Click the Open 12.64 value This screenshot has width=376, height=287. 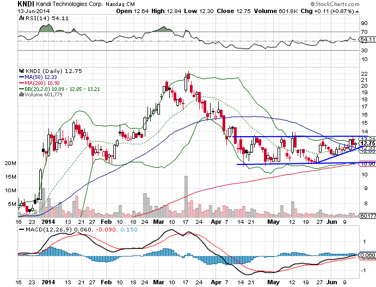click(x=132, y=11)
